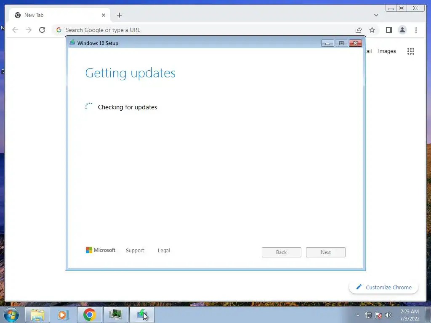
Task: Click the Windows 10 Setup title icon
Action: coord(72,42)
